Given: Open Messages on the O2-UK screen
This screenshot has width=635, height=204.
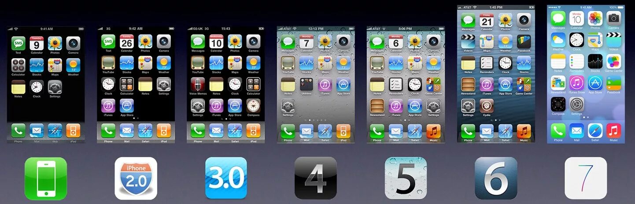Looking at the screenshot, I should (x=198, y=41).
